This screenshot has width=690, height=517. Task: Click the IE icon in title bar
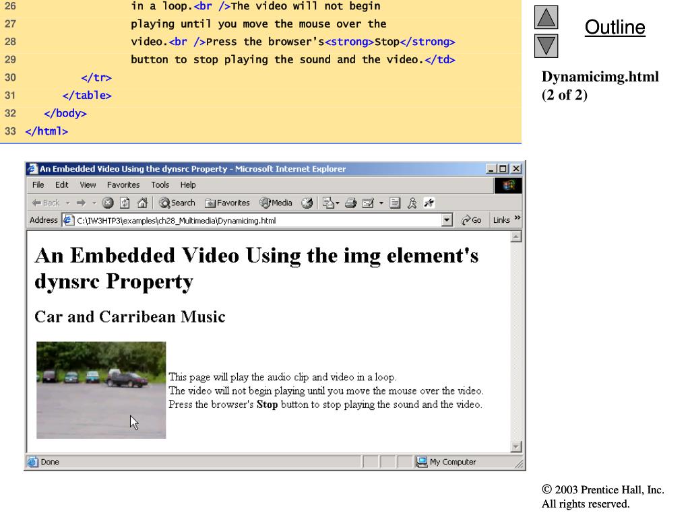(x=32, y=169)
